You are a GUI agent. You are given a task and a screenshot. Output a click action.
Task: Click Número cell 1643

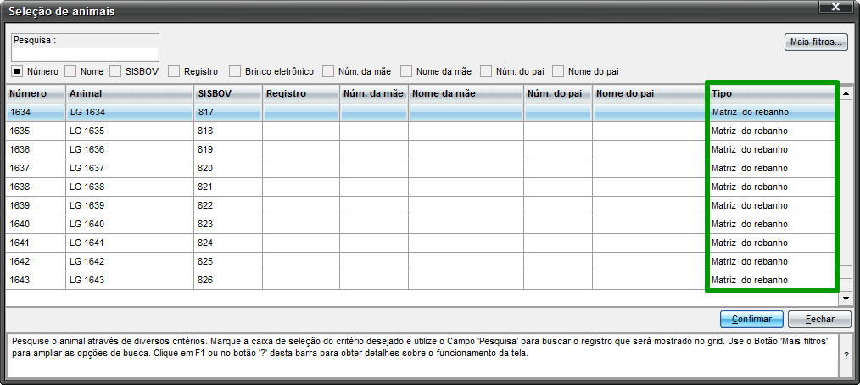point(36,280)
